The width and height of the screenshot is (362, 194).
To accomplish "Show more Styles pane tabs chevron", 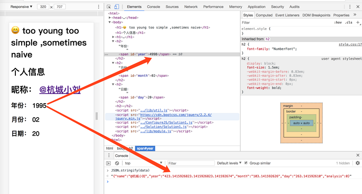I will (355, 15).
